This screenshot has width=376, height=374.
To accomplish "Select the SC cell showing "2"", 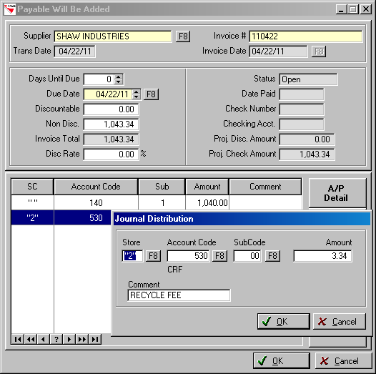I will click(32, 217).
